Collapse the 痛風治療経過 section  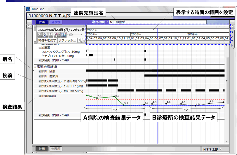pyautogui.click(x=35, y=67)
